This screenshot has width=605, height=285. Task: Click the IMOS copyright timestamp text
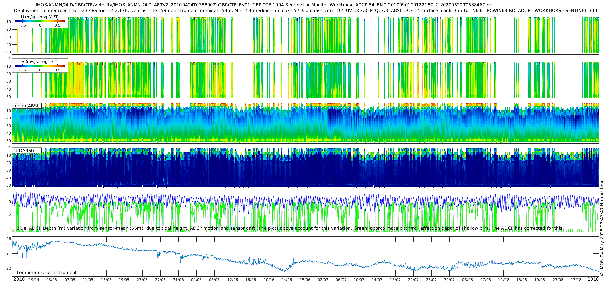[602, 228]
